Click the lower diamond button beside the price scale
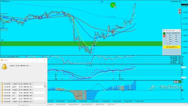The height and width of the screenshot is (106, 188). tap(179, 13)
